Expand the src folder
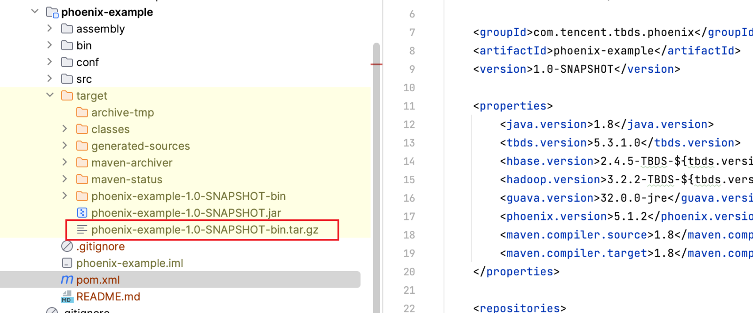The height and width of the screenshot is (313, 753). pyautogui.click(x=50, y=78)
